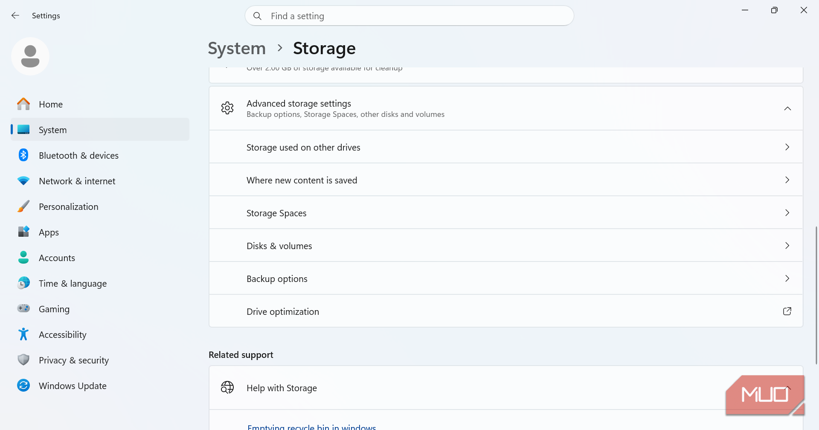819x430 pixels.
Task: Open Privacy & security settings label
Action: [74, 360]
